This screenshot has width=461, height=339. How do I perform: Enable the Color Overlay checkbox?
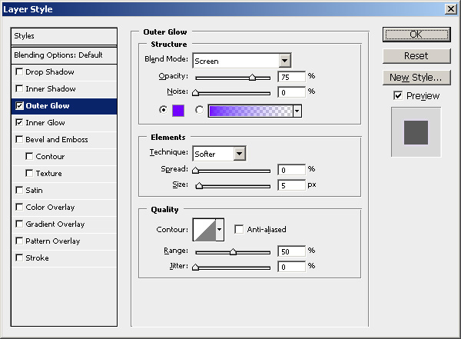[19, 208]
